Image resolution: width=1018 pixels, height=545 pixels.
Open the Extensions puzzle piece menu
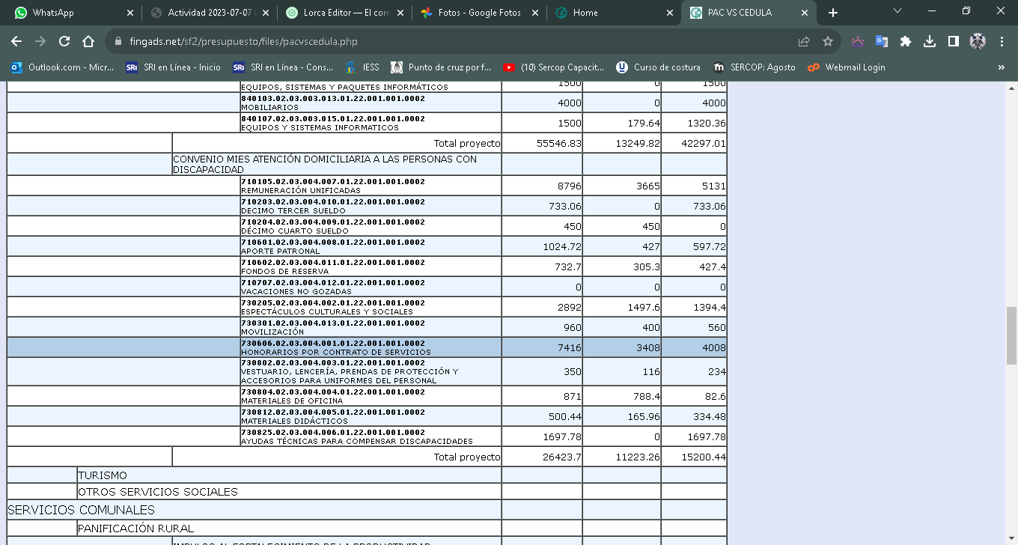(x=906, y=42)
